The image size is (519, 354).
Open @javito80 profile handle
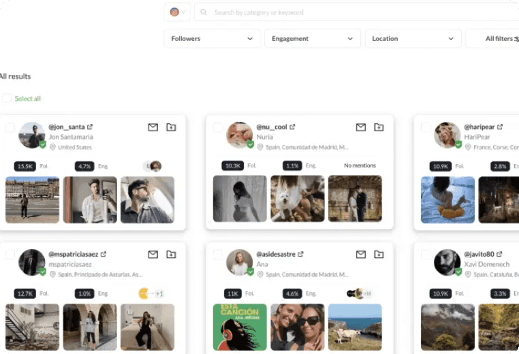(x=479, y=254)
